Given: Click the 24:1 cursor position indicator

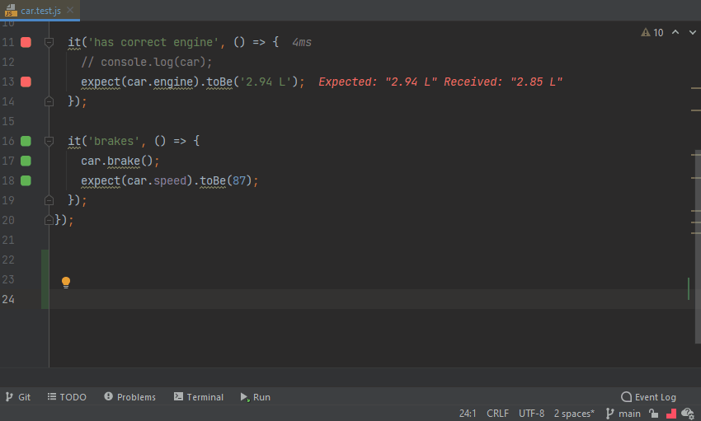Looking at the screenshot, I should click(x=468, y=414).
